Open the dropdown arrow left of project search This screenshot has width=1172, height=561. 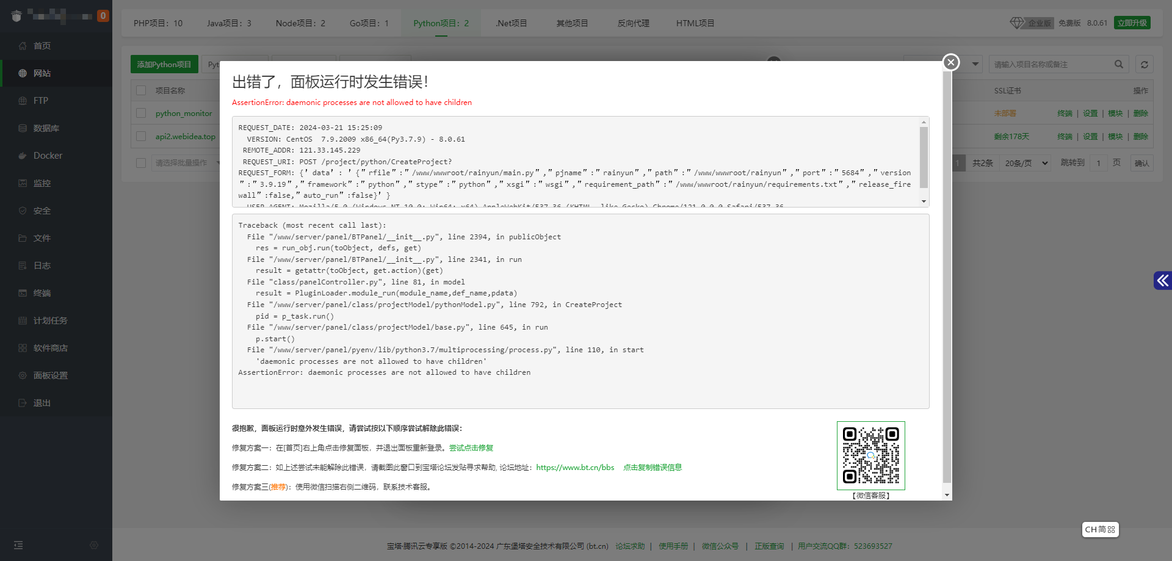coord(975,64)
